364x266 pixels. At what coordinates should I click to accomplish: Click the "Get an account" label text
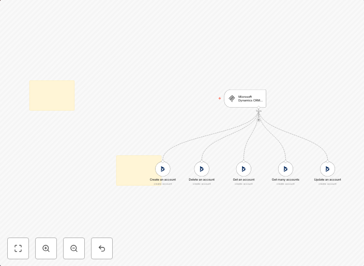pyautogui.click(x=244, y=180)
